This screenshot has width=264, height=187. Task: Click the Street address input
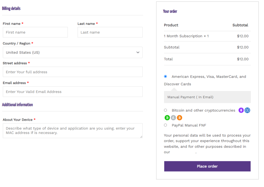[x=72, y=72]
